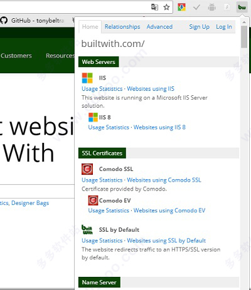Click the Comodo SSL technology name
The image size is (251, 290).
pyautogui.click(x=116, y=169)
